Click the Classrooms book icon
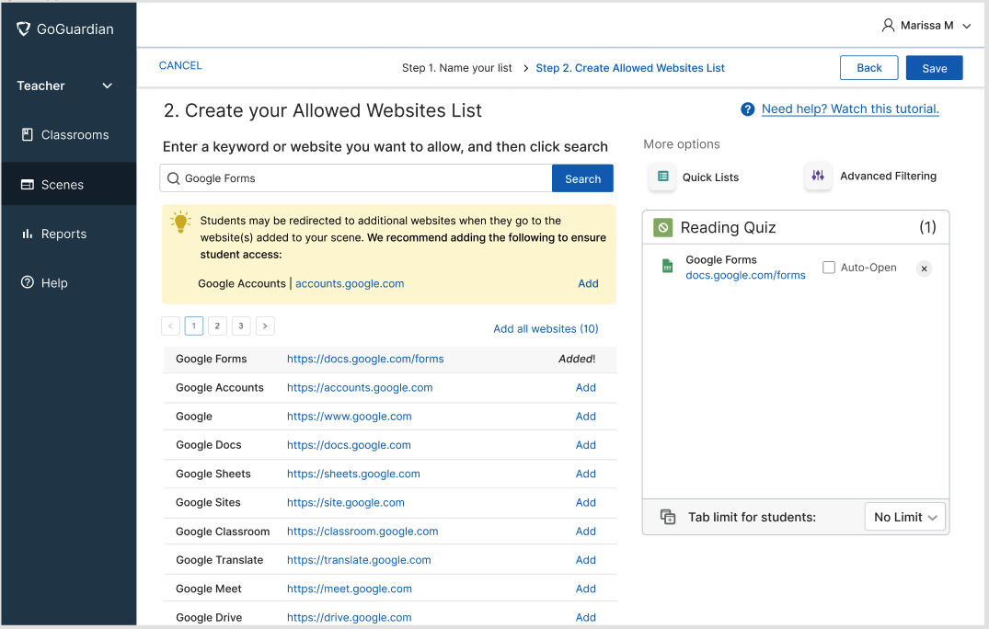989x629 pixels. pyautogui.click(x=27, y=134)
